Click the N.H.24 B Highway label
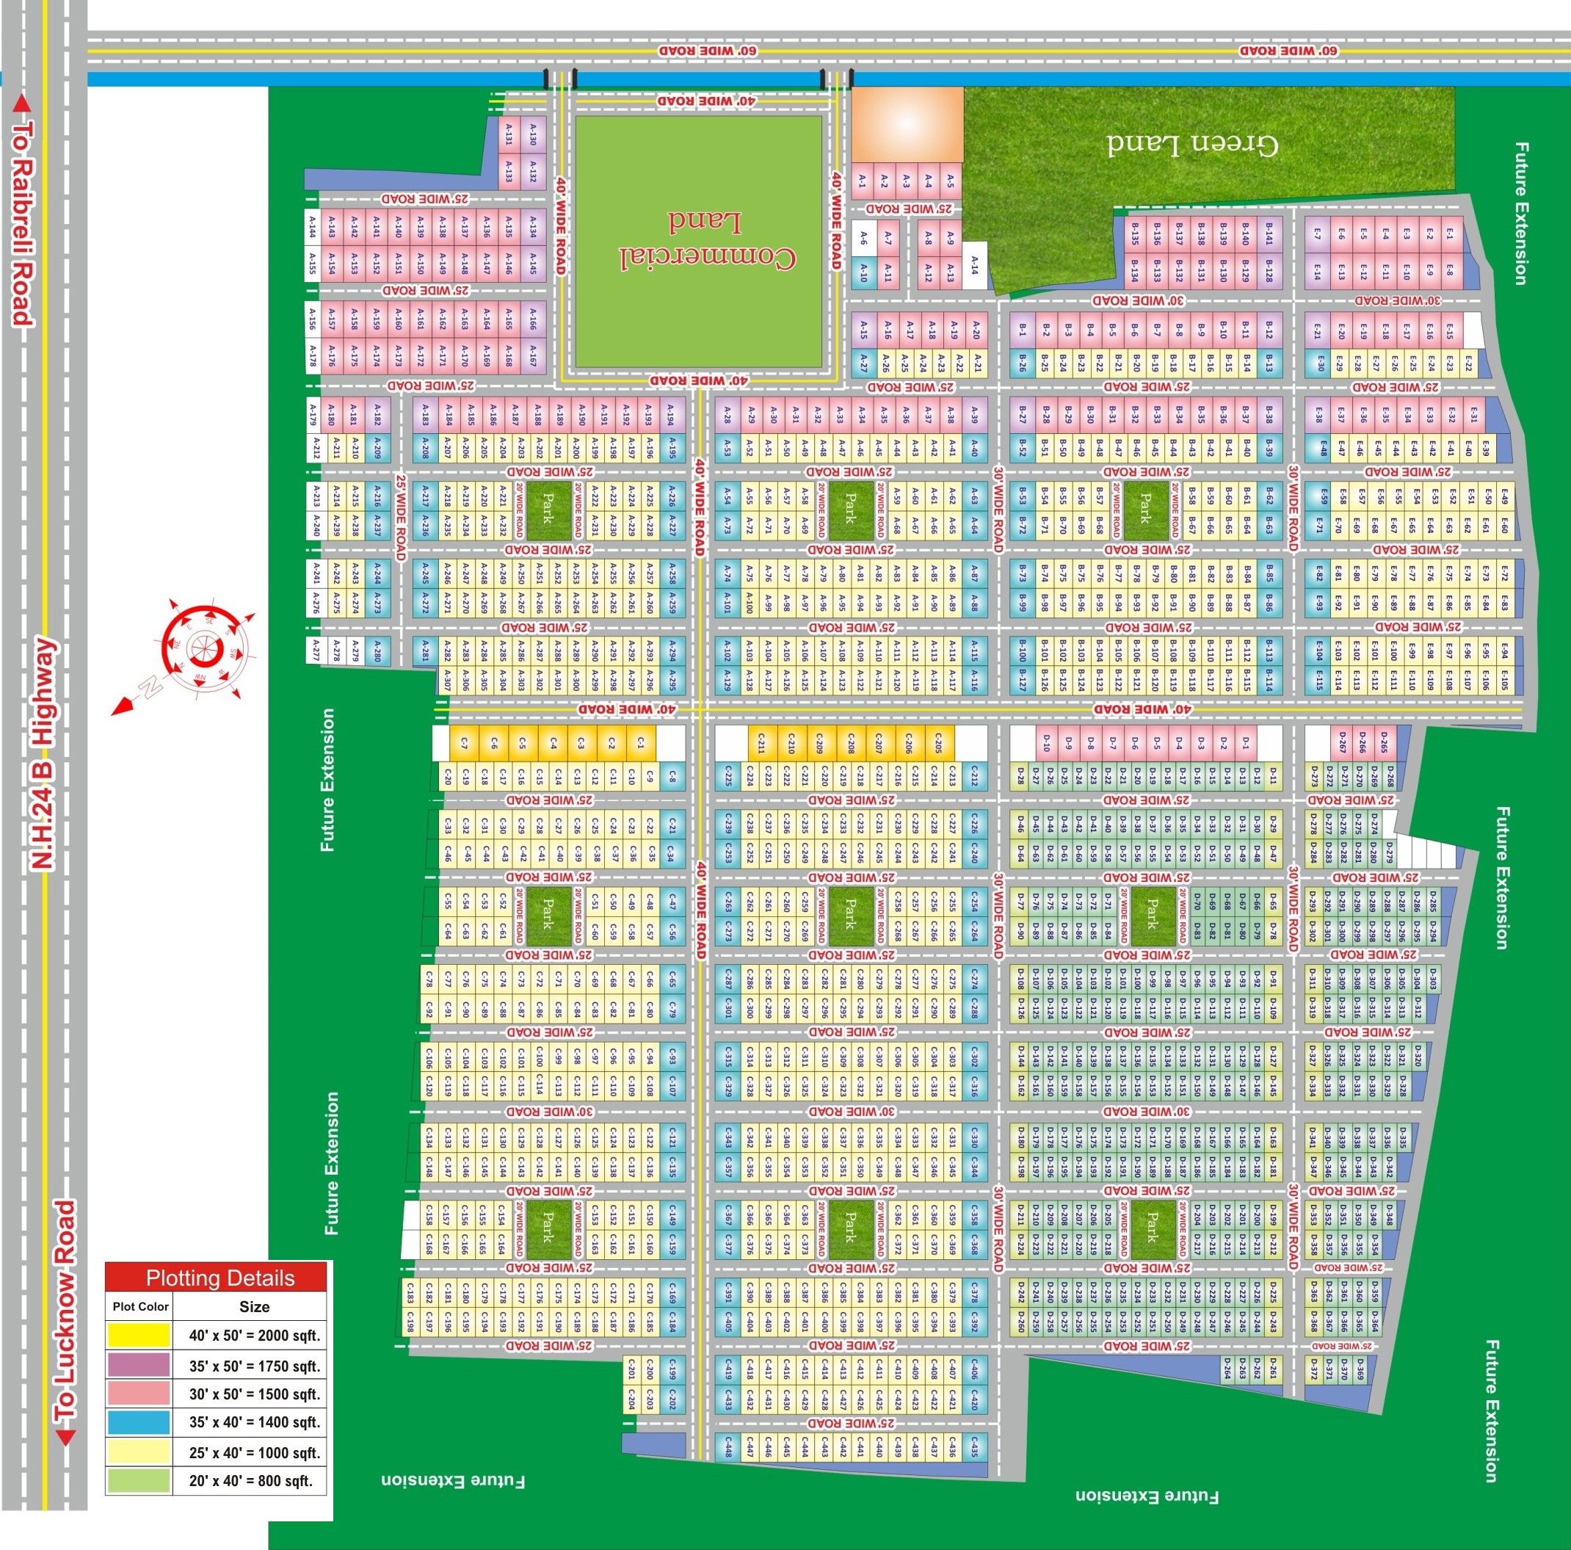Image resolution: width=1571 pixels, height=1550 pixels. 43,754
